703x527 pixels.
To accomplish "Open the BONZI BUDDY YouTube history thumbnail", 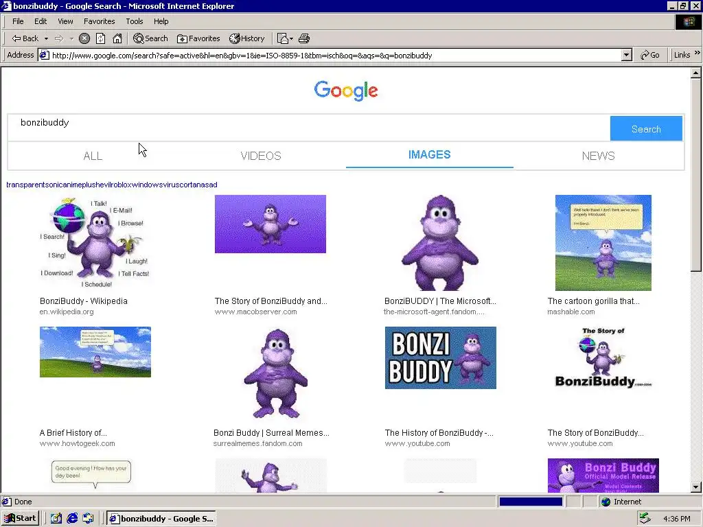I will click(440, 358).
